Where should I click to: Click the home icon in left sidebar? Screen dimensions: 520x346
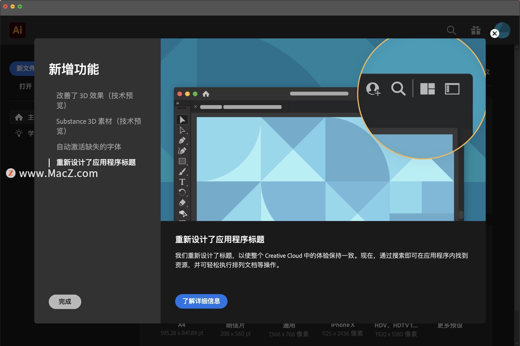point(19,117)
